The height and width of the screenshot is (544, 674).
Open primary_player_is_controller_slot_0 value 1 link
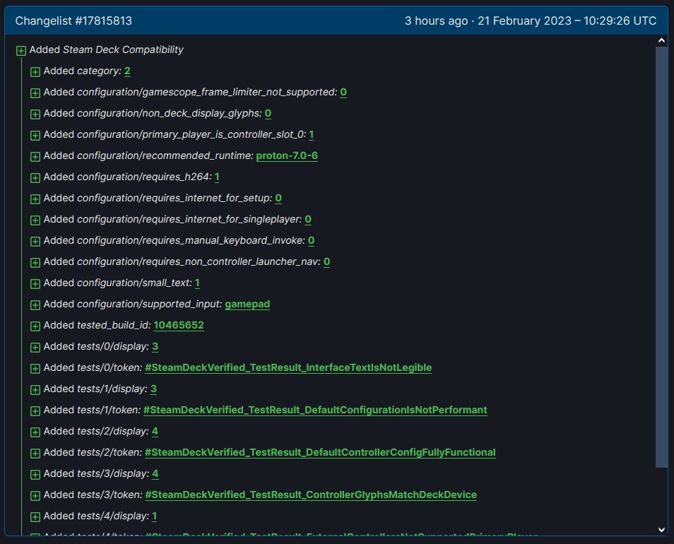(311, 134)
